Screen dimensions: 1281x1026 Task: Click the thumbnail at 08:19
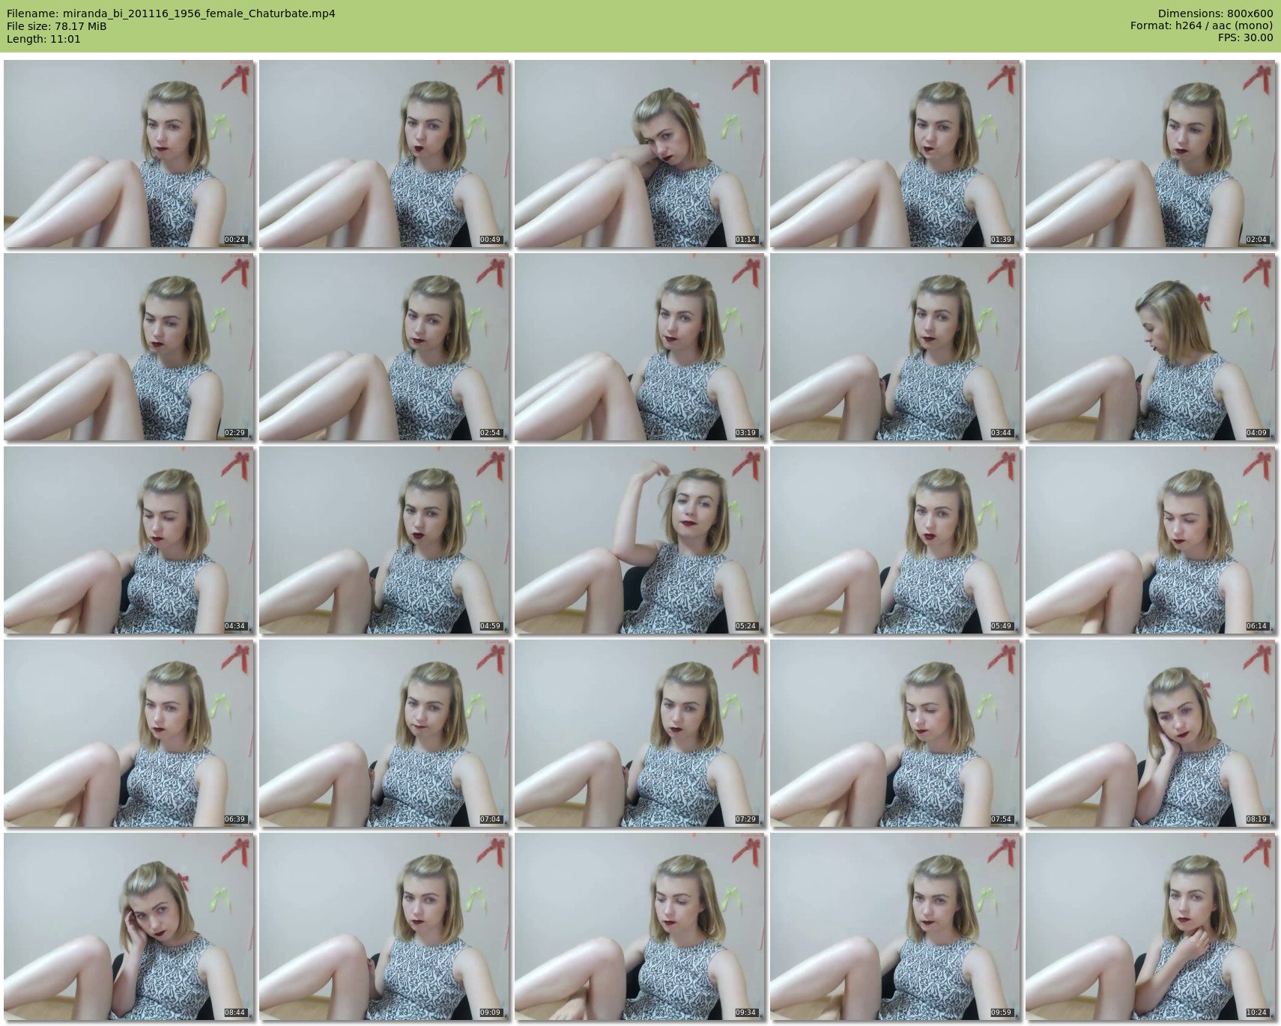tap(1151, 733)
